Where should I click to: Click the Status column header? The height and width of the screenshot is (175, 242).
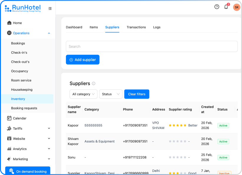click(x=223, y=109)
